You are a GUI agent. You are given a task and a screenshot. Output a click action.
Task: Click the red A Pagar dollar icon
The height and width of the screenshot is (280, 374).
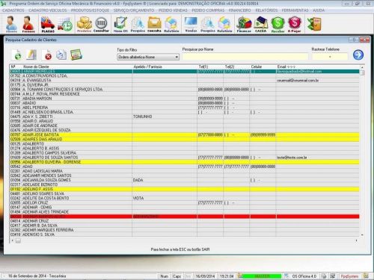click(x=295, y=24)
